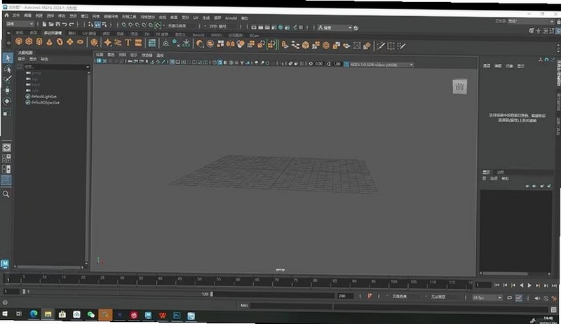Open the Workspace dropdown

tap(531, 22)
